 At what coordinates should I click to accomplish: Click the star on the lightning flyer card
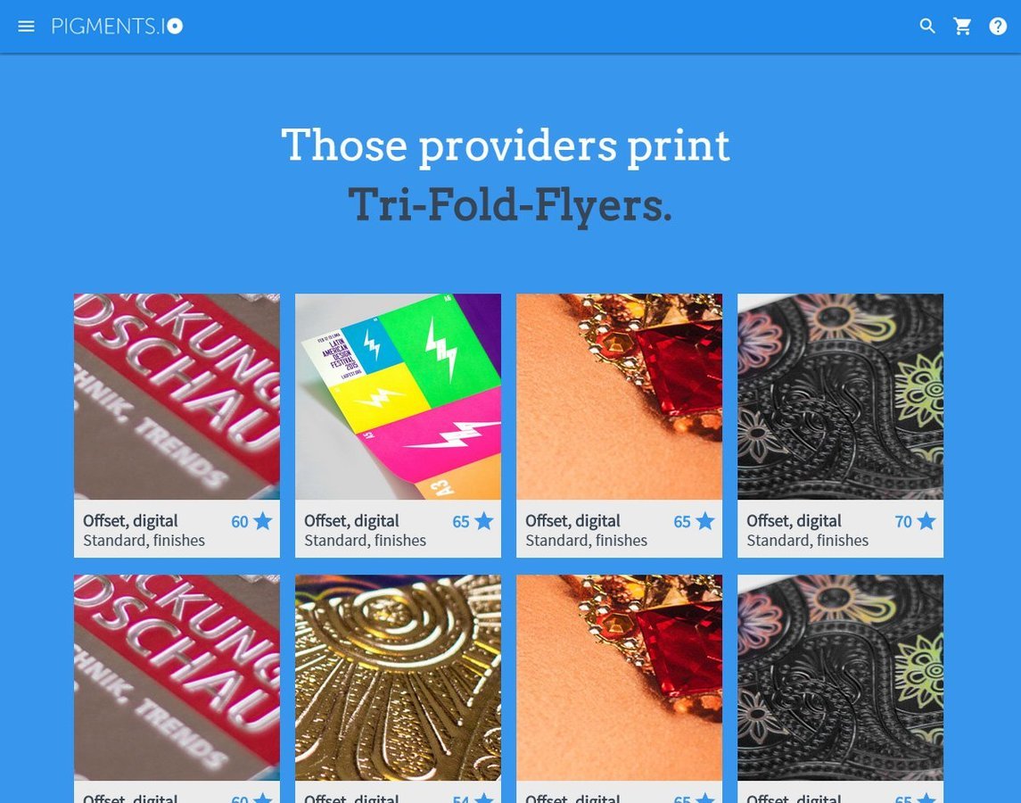click(x=484, y=521)
